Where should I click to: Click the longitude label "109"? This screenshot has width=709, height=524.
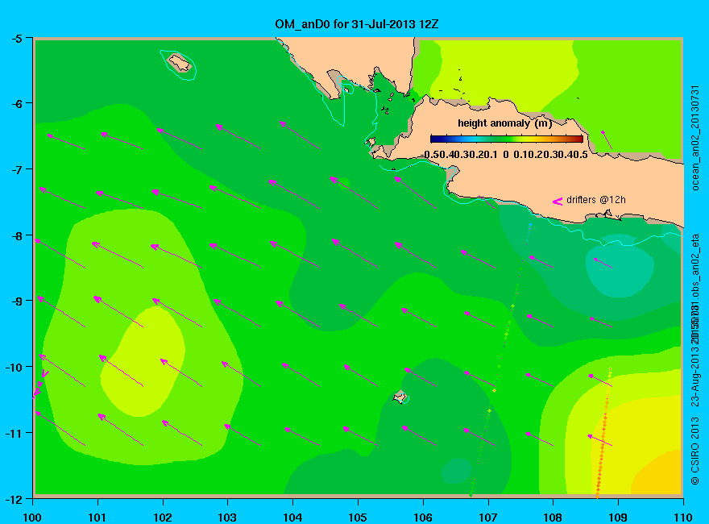coord(618,518)
